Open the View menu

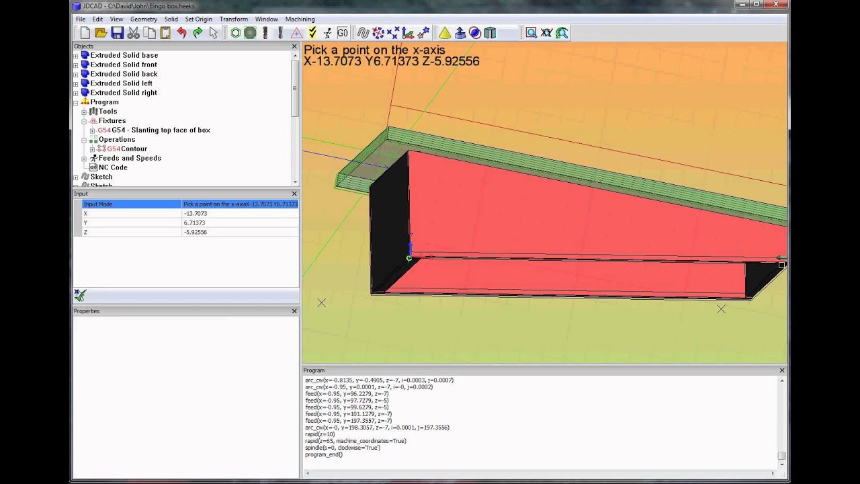click(x=117, y=19)
